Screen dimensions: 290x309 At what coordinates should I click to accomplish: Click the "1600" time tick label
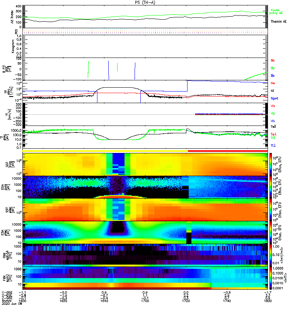(x=22, y=301)
